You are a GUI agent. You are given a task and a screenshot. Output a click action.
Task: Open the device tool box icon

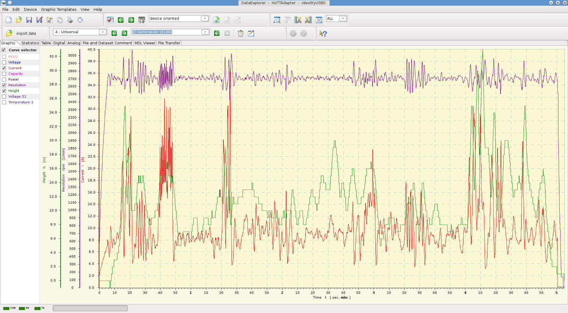(x=142, y=20)
